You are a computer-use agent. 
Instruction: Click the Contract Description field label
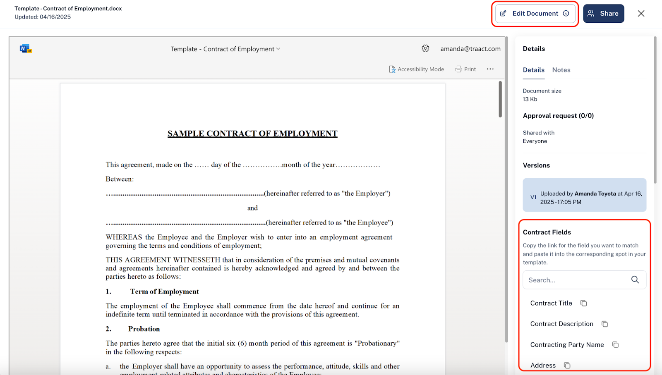(562, 324)
